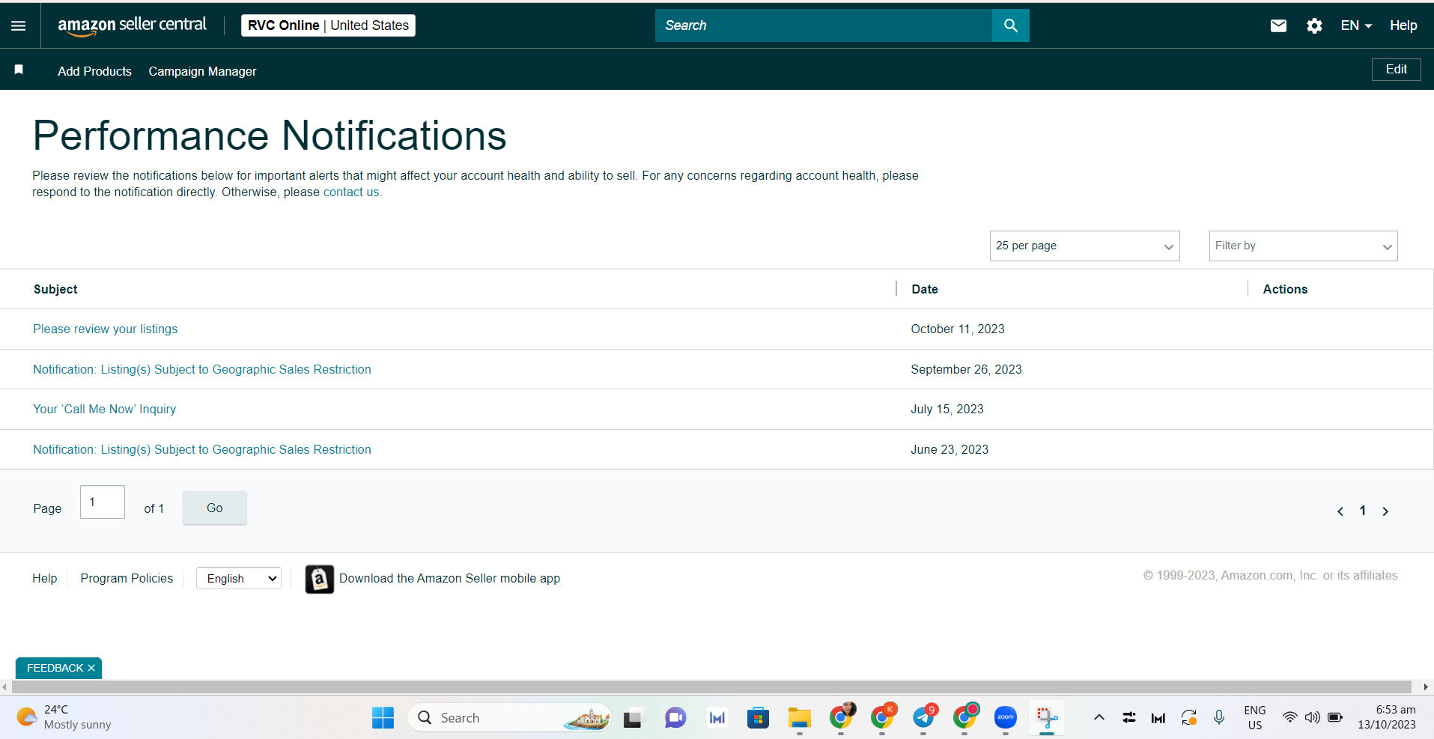Click the horizontal scrollbar

[x=711, y=687]
